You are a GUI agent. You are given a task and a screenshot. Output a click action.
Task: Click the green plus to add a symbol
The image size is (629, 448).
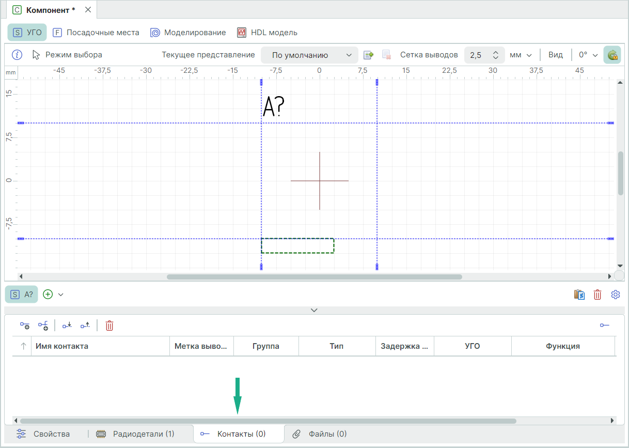tap(48, 295)
